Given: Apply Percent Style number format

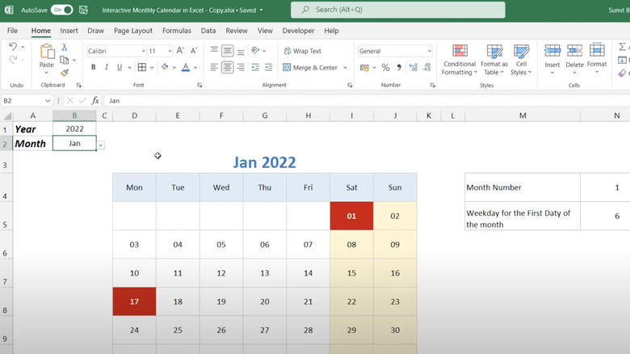Looking at the screenshot, I should [x=385, y=68].
